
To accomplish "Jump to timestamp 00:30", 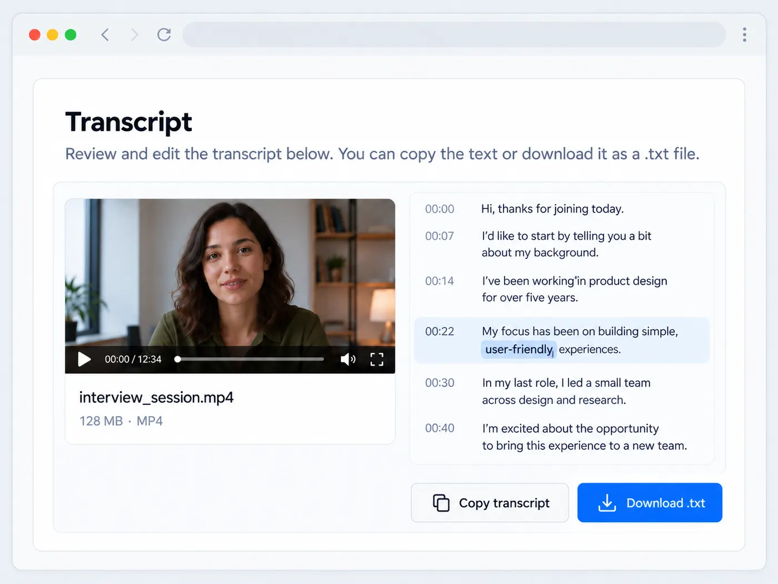I will (440, 383).
